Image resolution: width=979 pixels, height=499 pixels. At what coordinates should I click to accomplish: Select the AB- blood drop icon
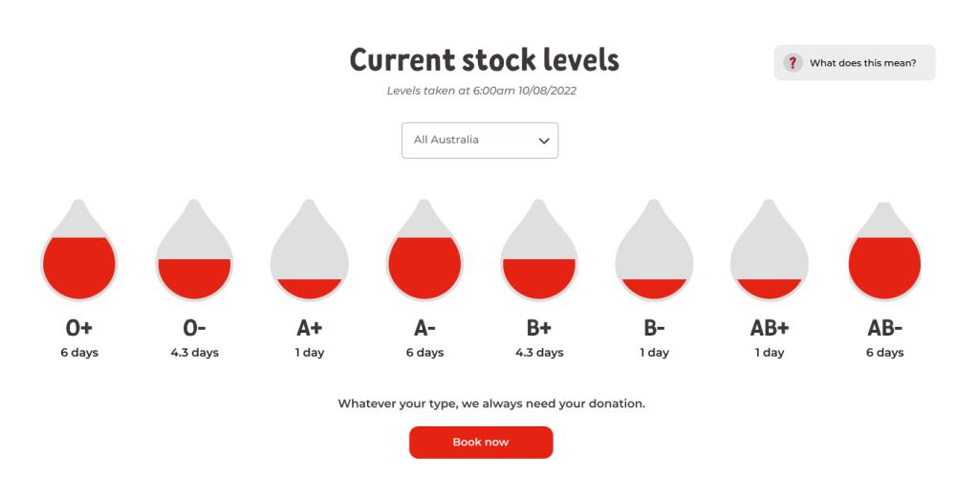pyautogui.click(x=884, y=253)
